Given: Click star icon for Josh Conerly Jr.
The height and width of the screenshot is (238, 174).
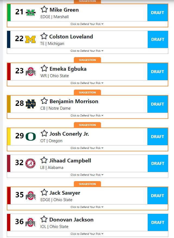Looking at the screenshot, I should (x=44, y=133).
